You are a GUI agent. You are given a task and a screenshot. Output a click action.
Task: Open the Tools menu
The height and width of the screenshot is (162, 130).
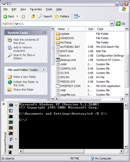pos(49,9)
